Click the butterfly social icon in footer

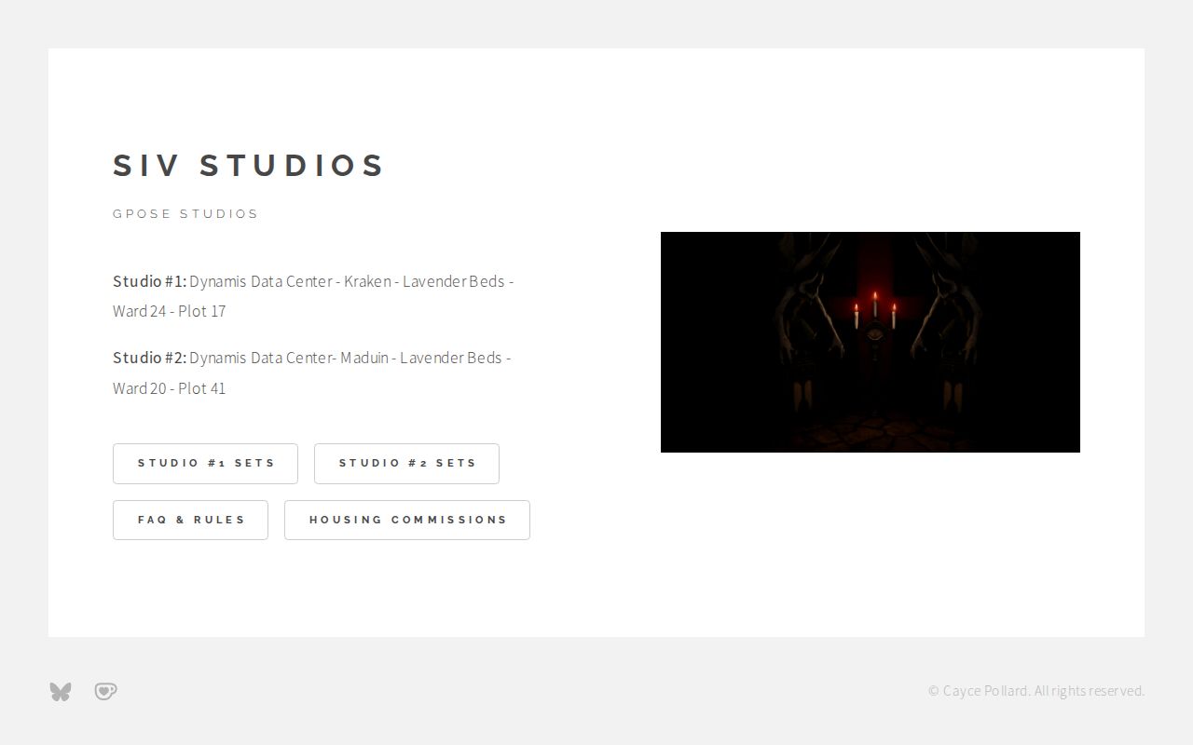click(x=61, y=691)
